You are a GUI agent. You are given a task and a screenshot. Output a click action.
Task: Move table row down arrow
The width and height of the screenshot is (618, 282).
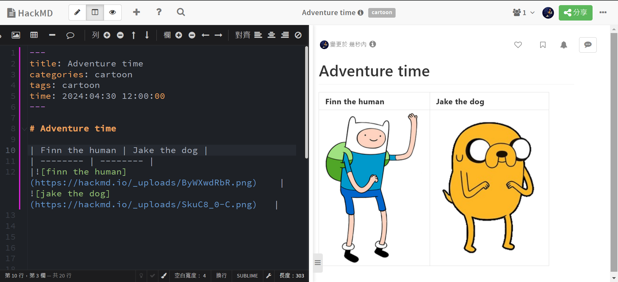147,35
